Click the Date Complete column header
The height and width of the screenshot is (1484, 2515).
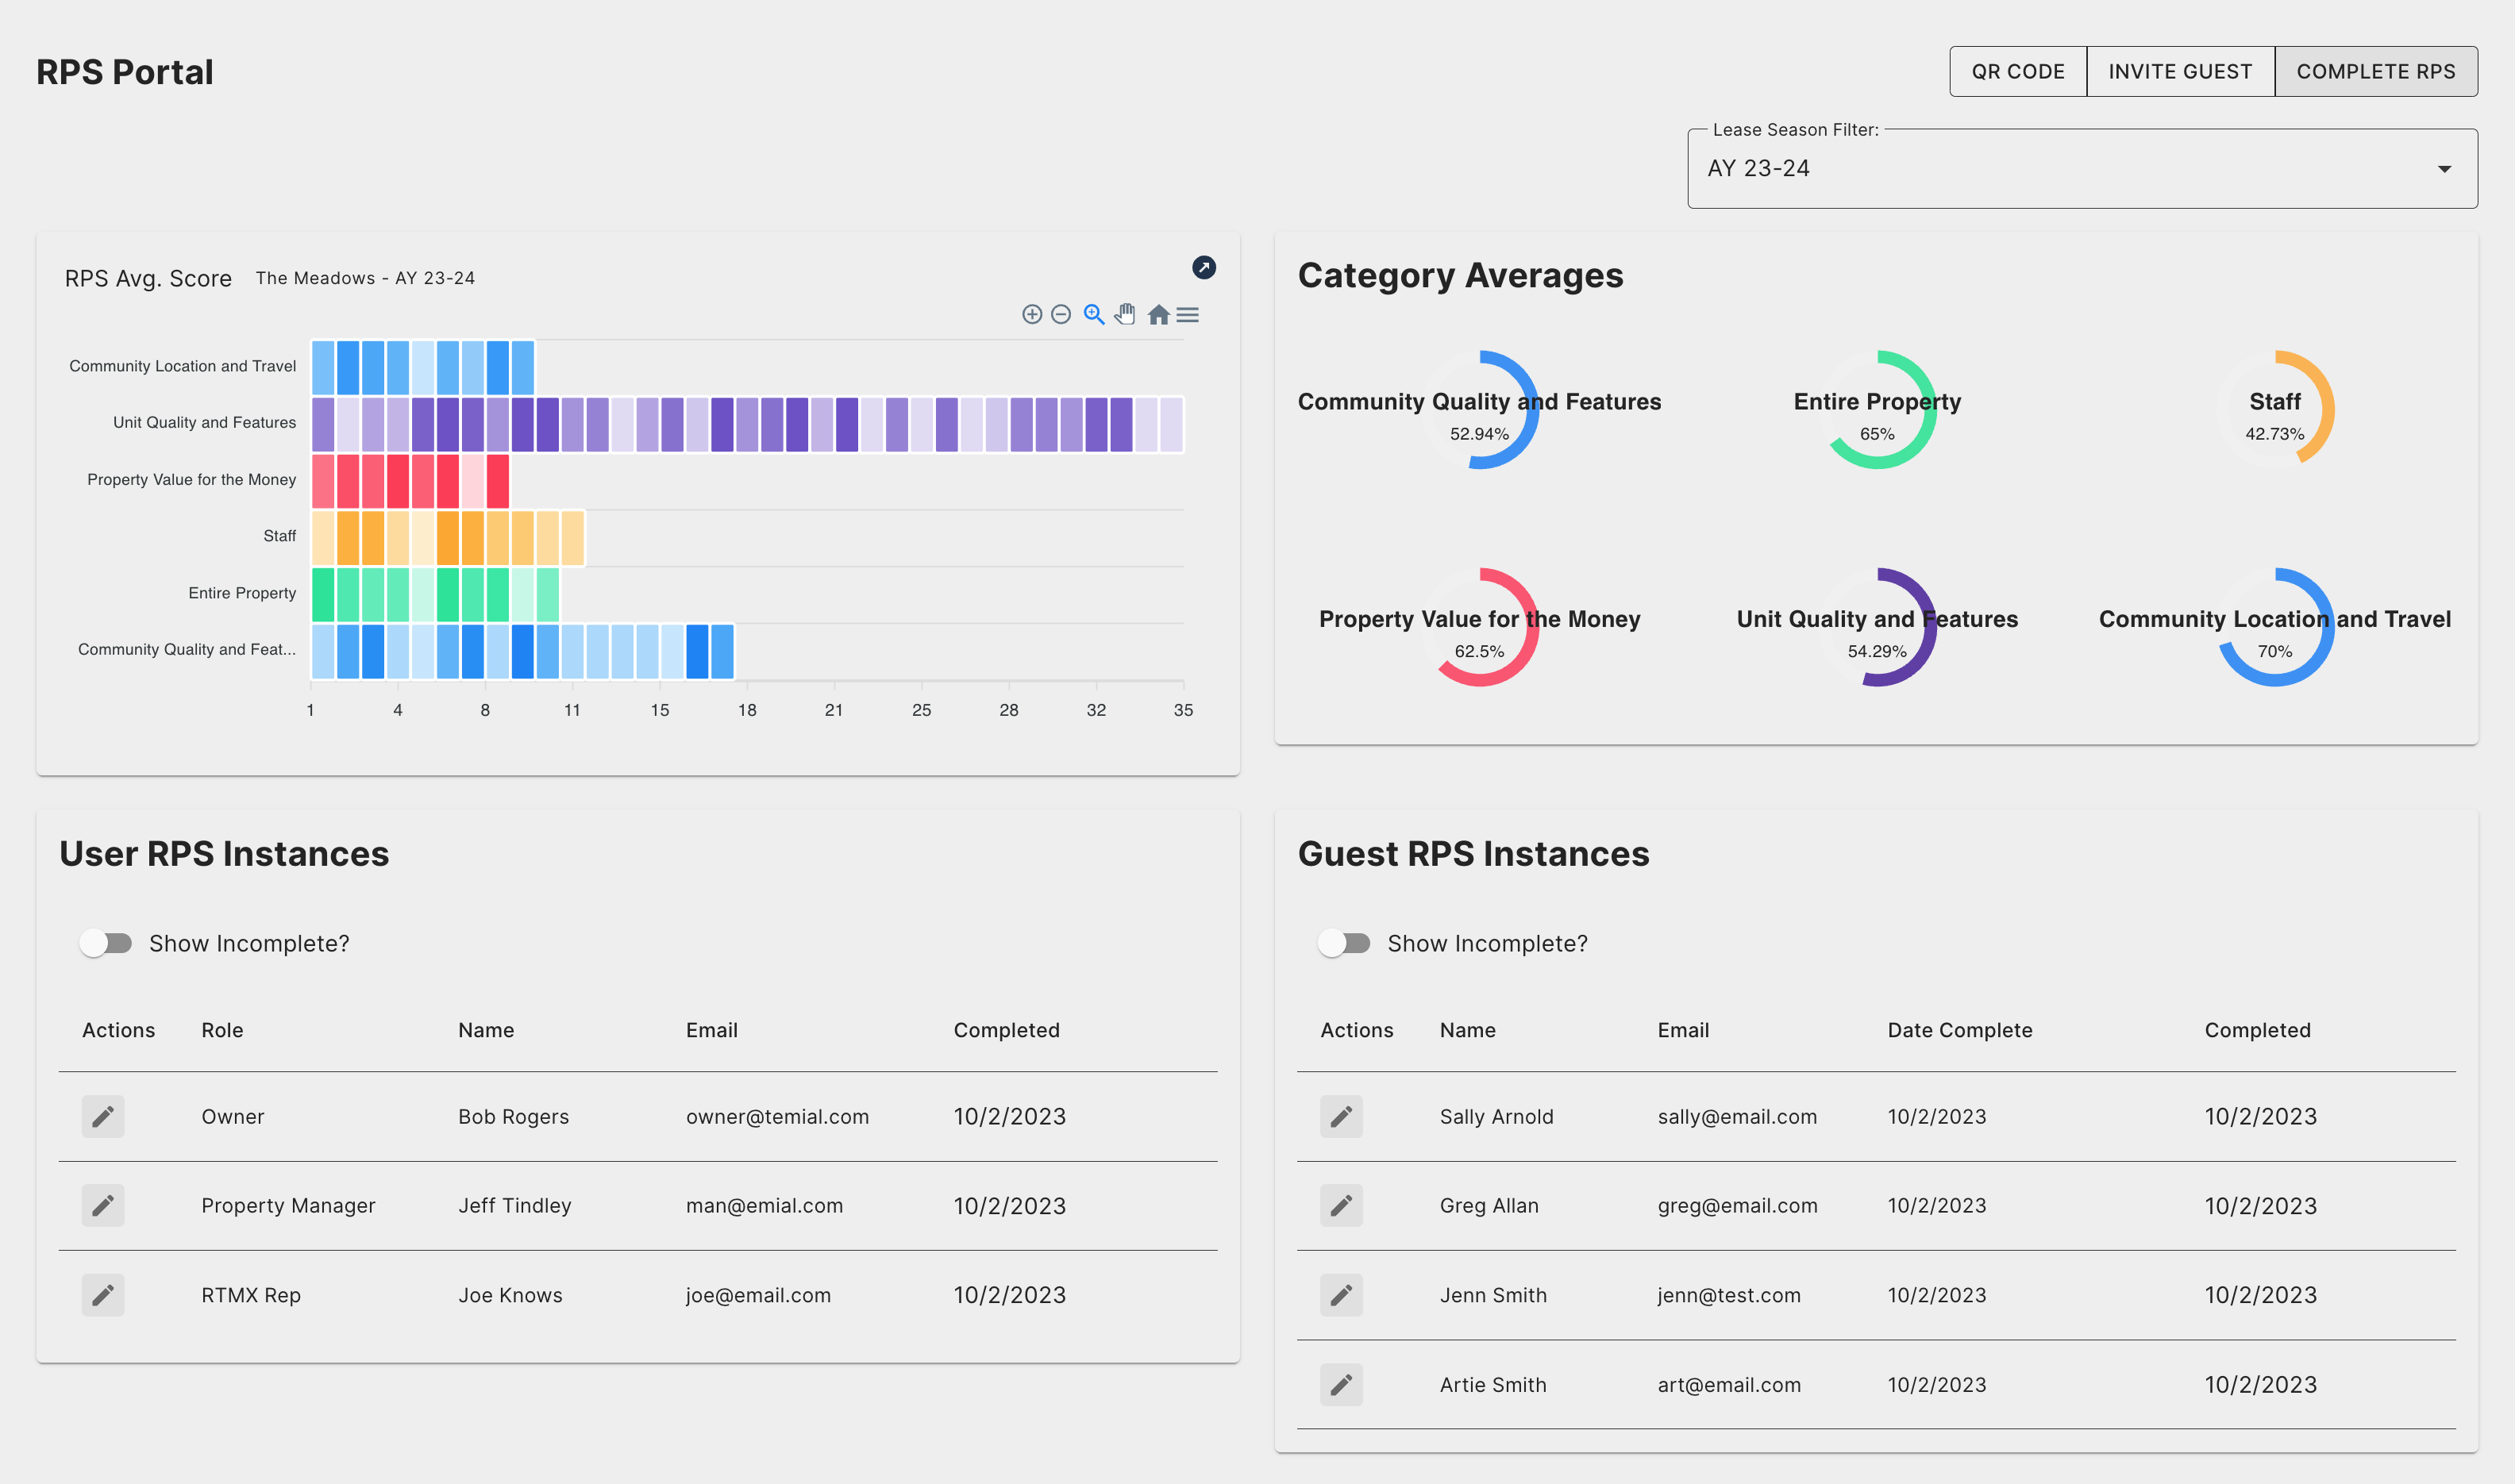[x=1958, y=1030]
